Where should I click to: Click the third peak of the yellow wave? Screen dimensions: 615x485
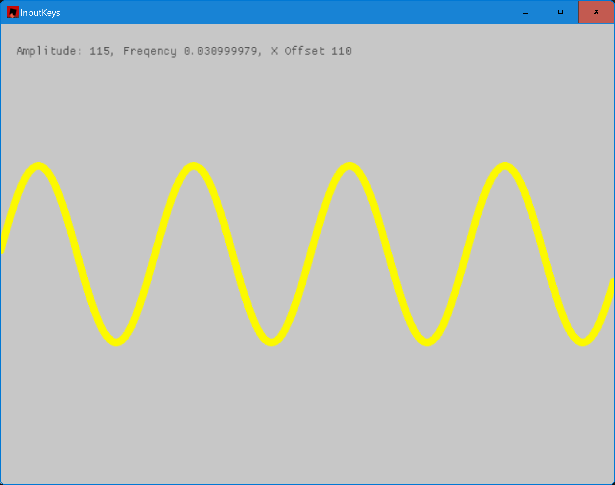[x=349, y=166]
